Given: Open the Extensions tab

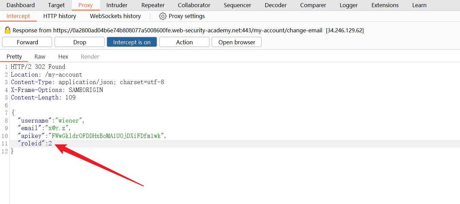Looking at the screenshot, I should tap(385, 5).
